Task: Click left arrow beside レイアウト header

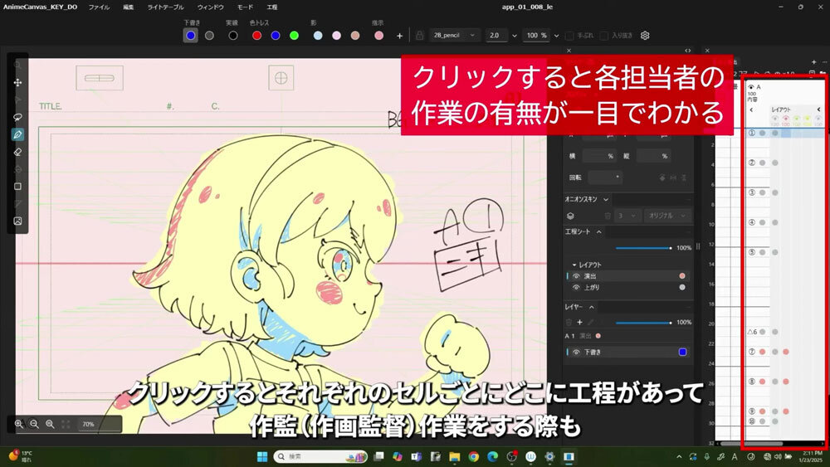Action: click(x=751, y=110)
